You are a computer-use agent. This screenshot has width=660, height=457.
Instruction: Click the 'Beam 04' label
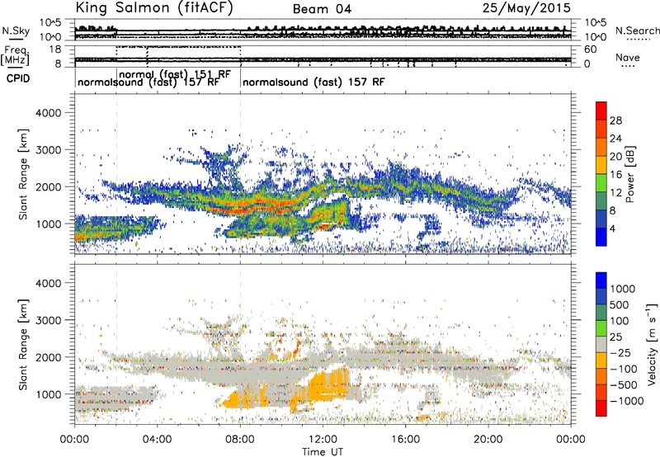click(x=322, y=9)
